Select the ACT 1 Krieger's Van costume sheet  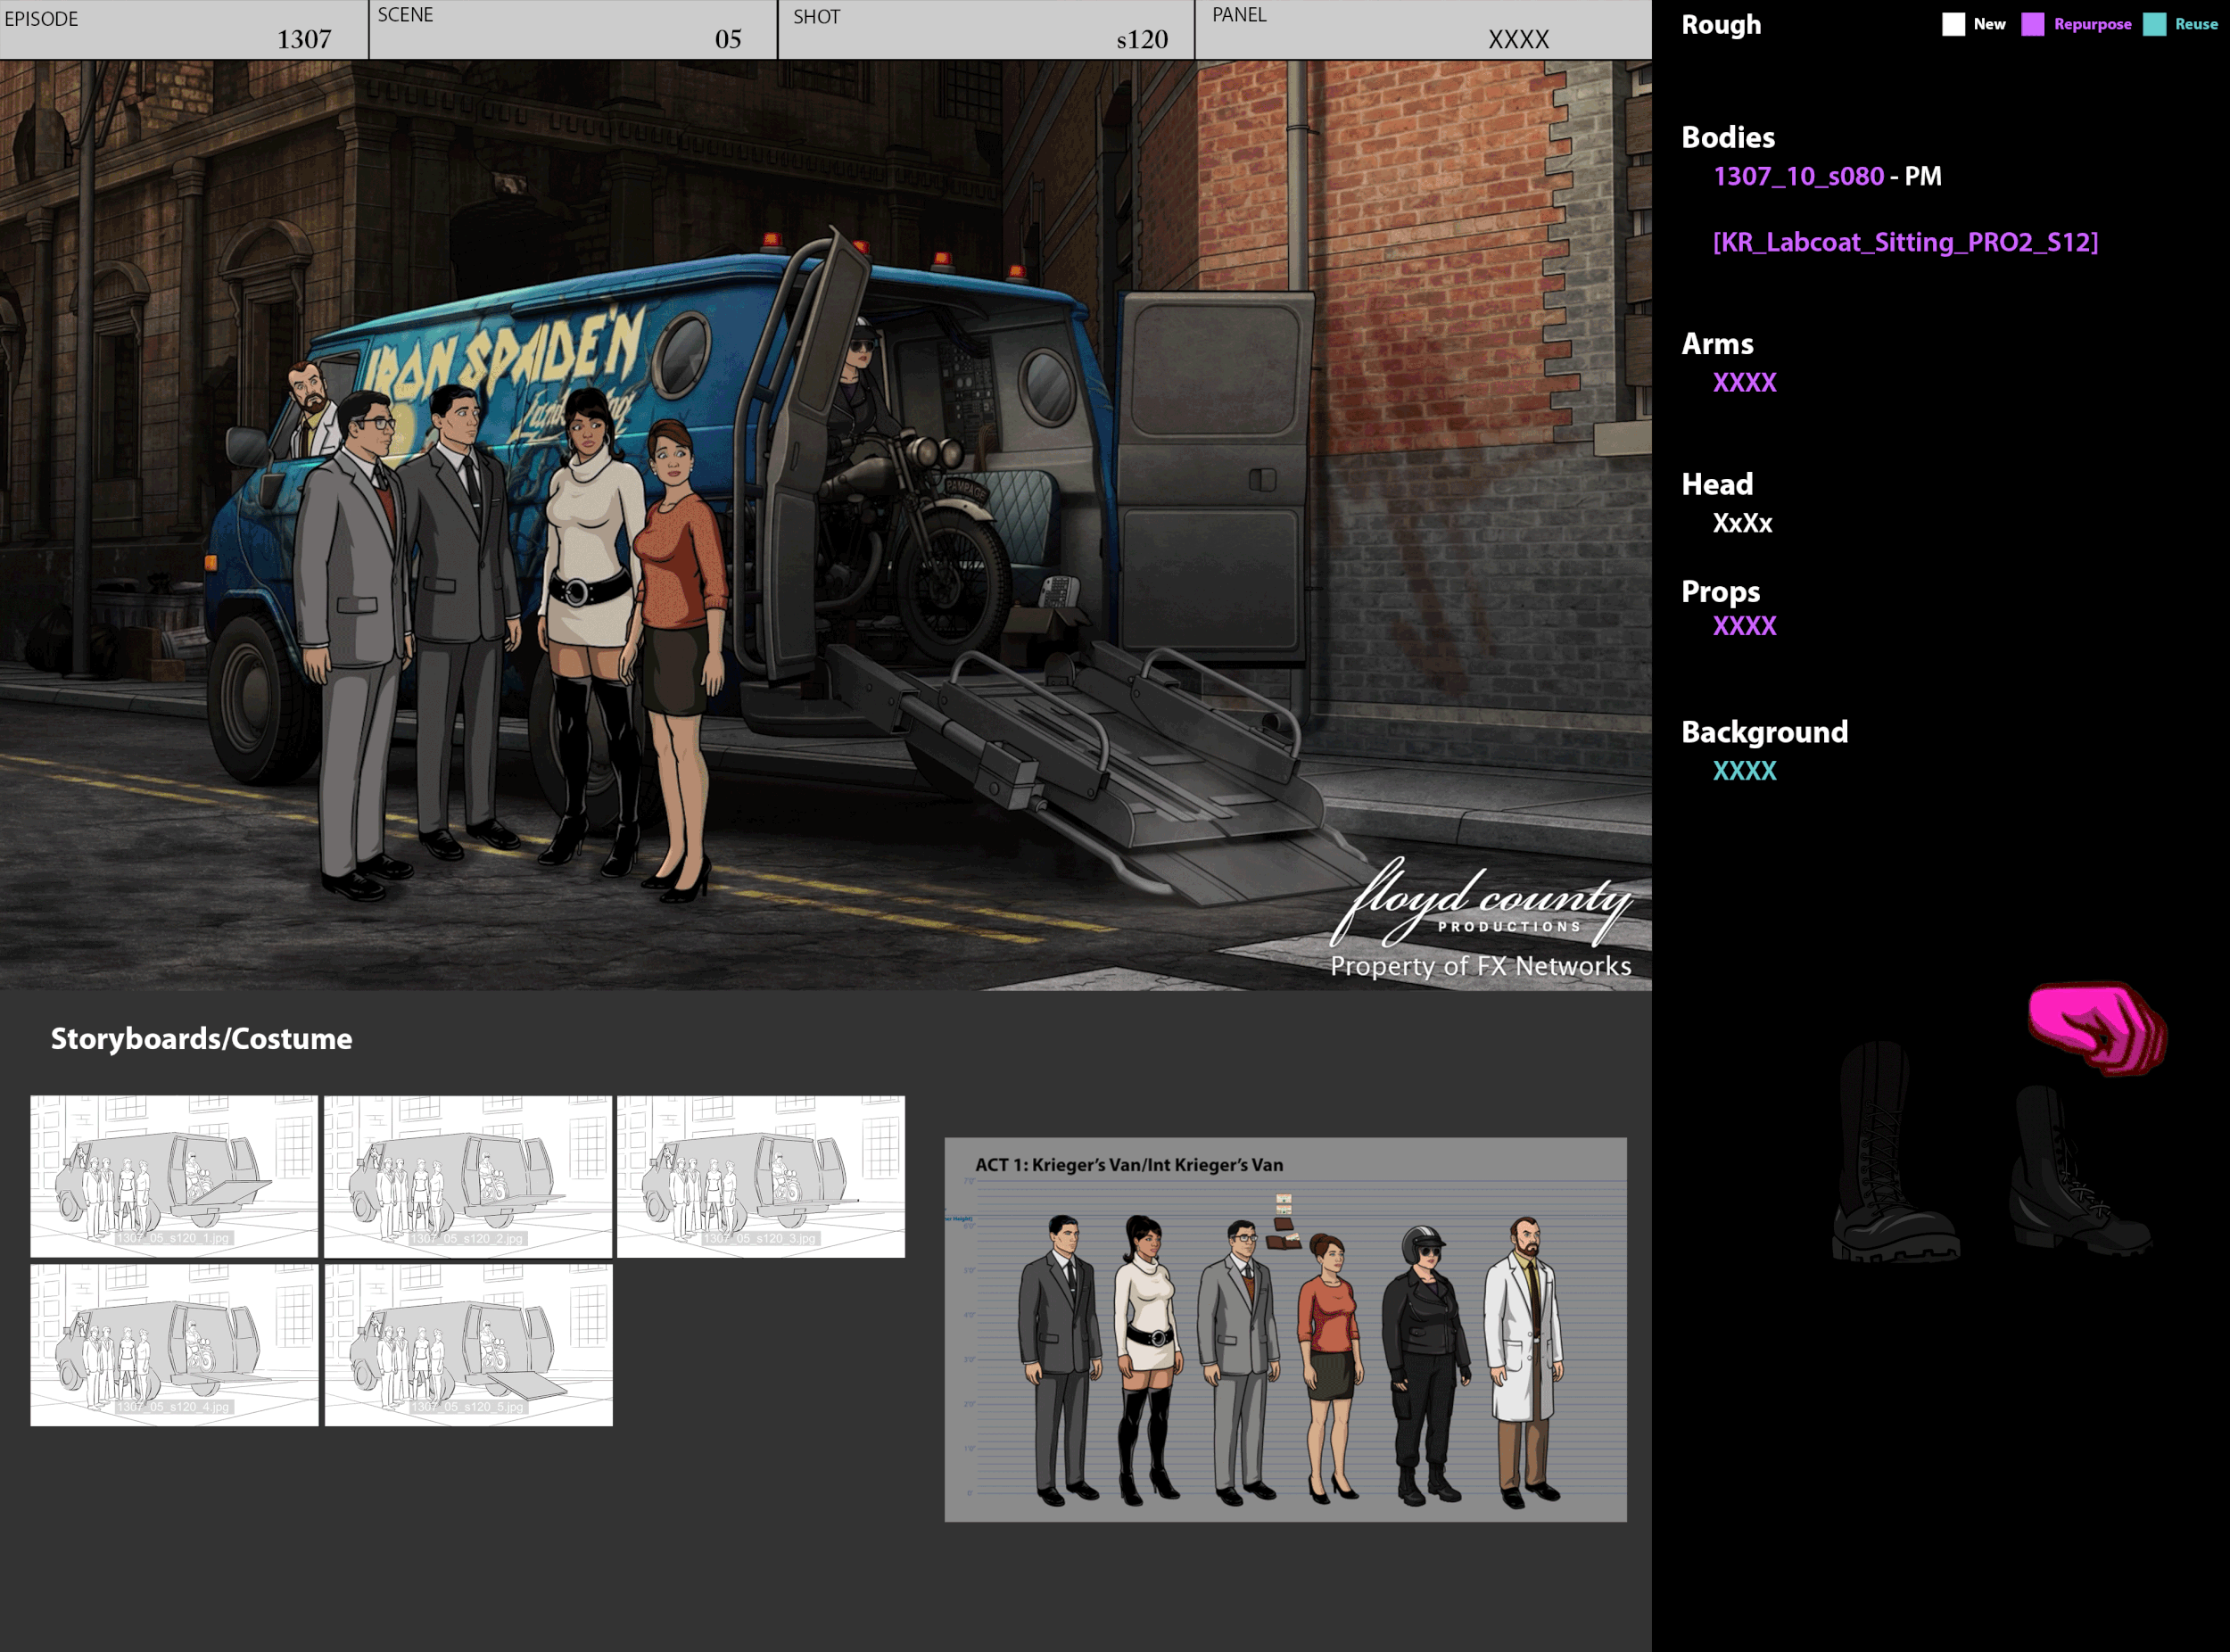[x=1286, y=1330]
